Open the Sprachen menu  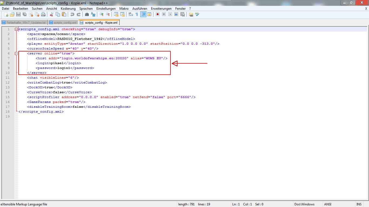coord(86,9)
